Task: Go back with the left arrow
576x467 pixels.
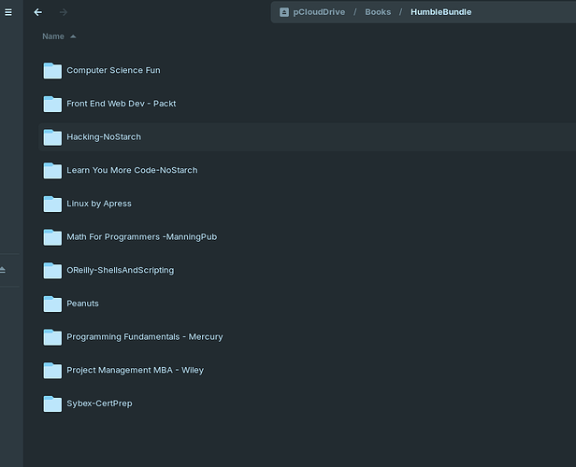Action: [x=37, y=12]
